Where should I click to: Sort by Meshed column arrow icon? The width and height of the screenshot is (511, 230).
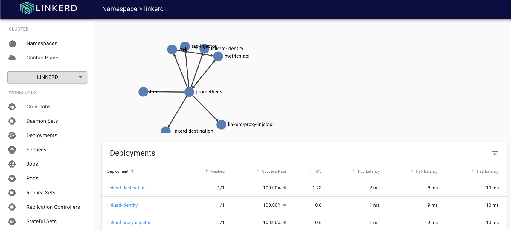(x=206, y=171)
